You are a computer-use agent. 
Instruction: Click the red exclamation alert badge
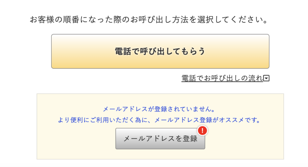click(x=203, y=131)
